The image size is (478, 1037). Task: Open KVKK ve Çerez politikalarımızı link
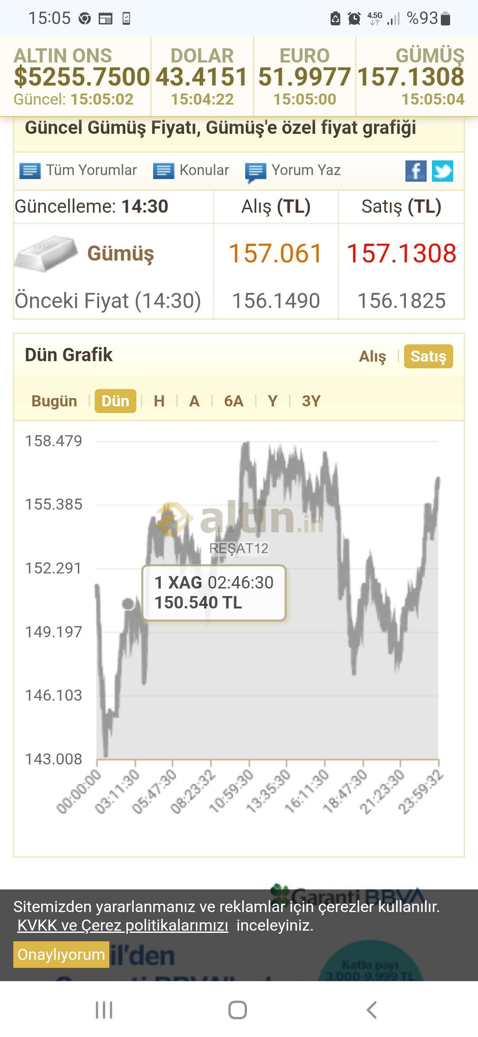click(x=123, y=925)
